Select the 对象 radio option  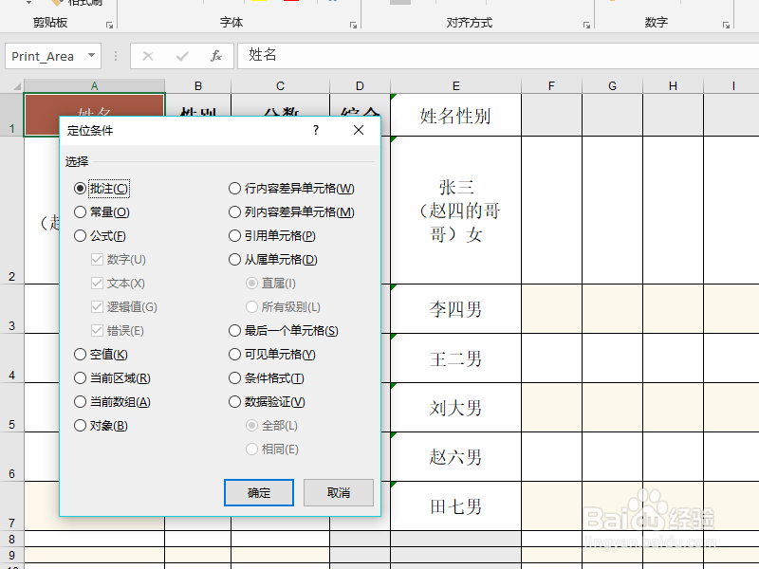point(78,425)
